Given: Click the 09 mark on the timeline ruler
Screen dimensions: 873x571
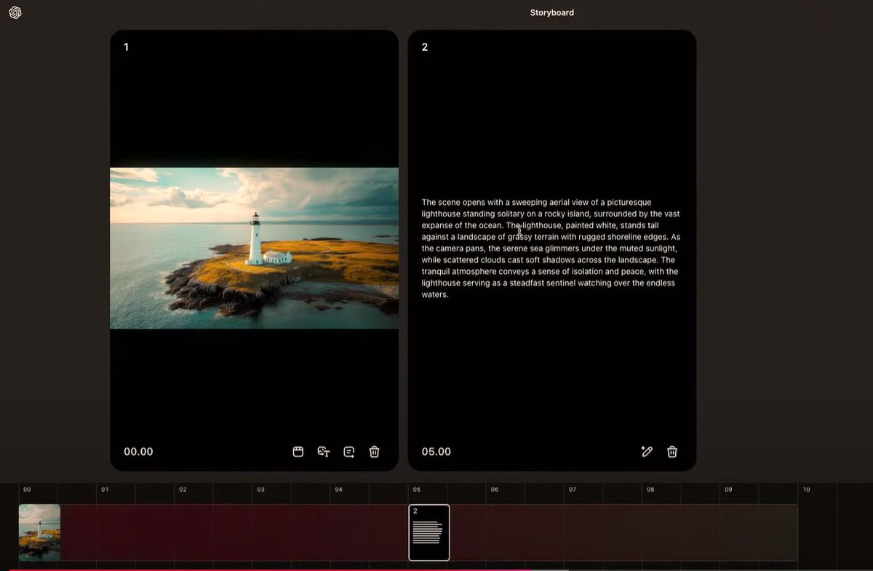Looking at the screenshot, I should (728, 490).
